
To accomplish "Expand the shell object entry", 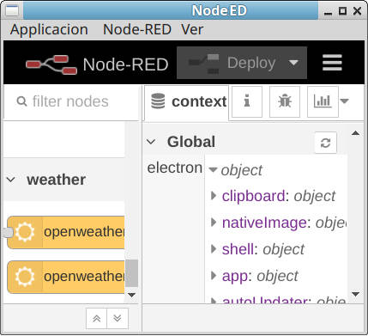I will (x=214, y=249).
